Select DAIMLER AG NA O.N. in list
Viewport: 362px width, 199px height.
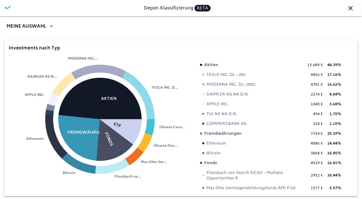[227, 94]
